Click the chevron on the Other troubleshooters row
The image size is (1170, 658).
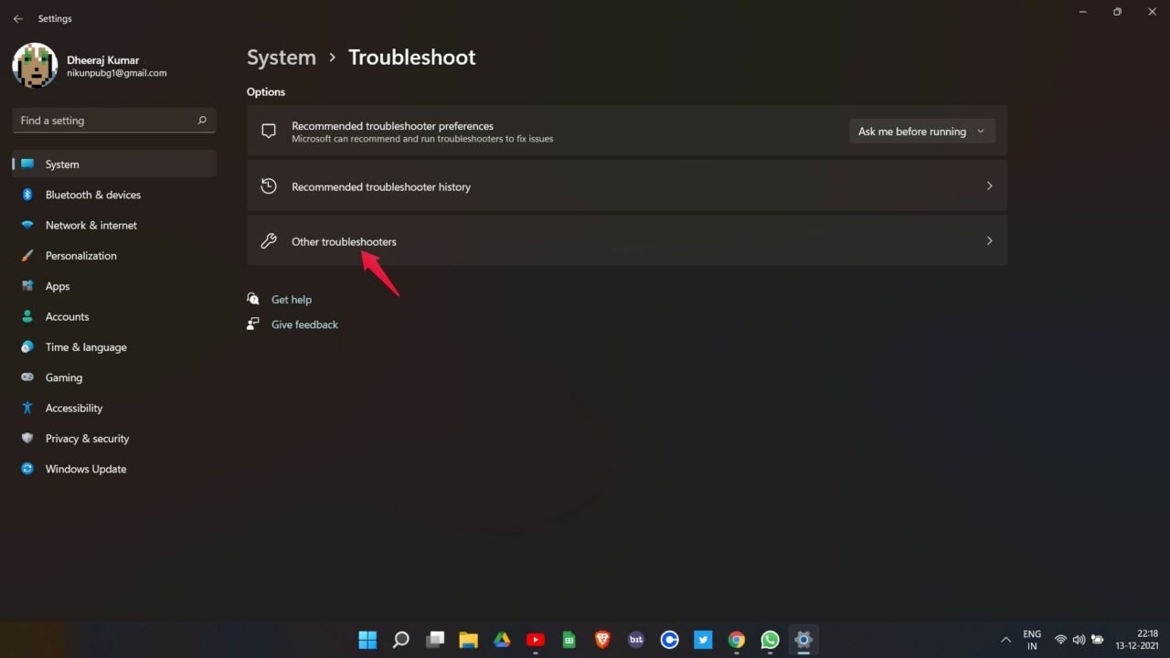(989, 241)
